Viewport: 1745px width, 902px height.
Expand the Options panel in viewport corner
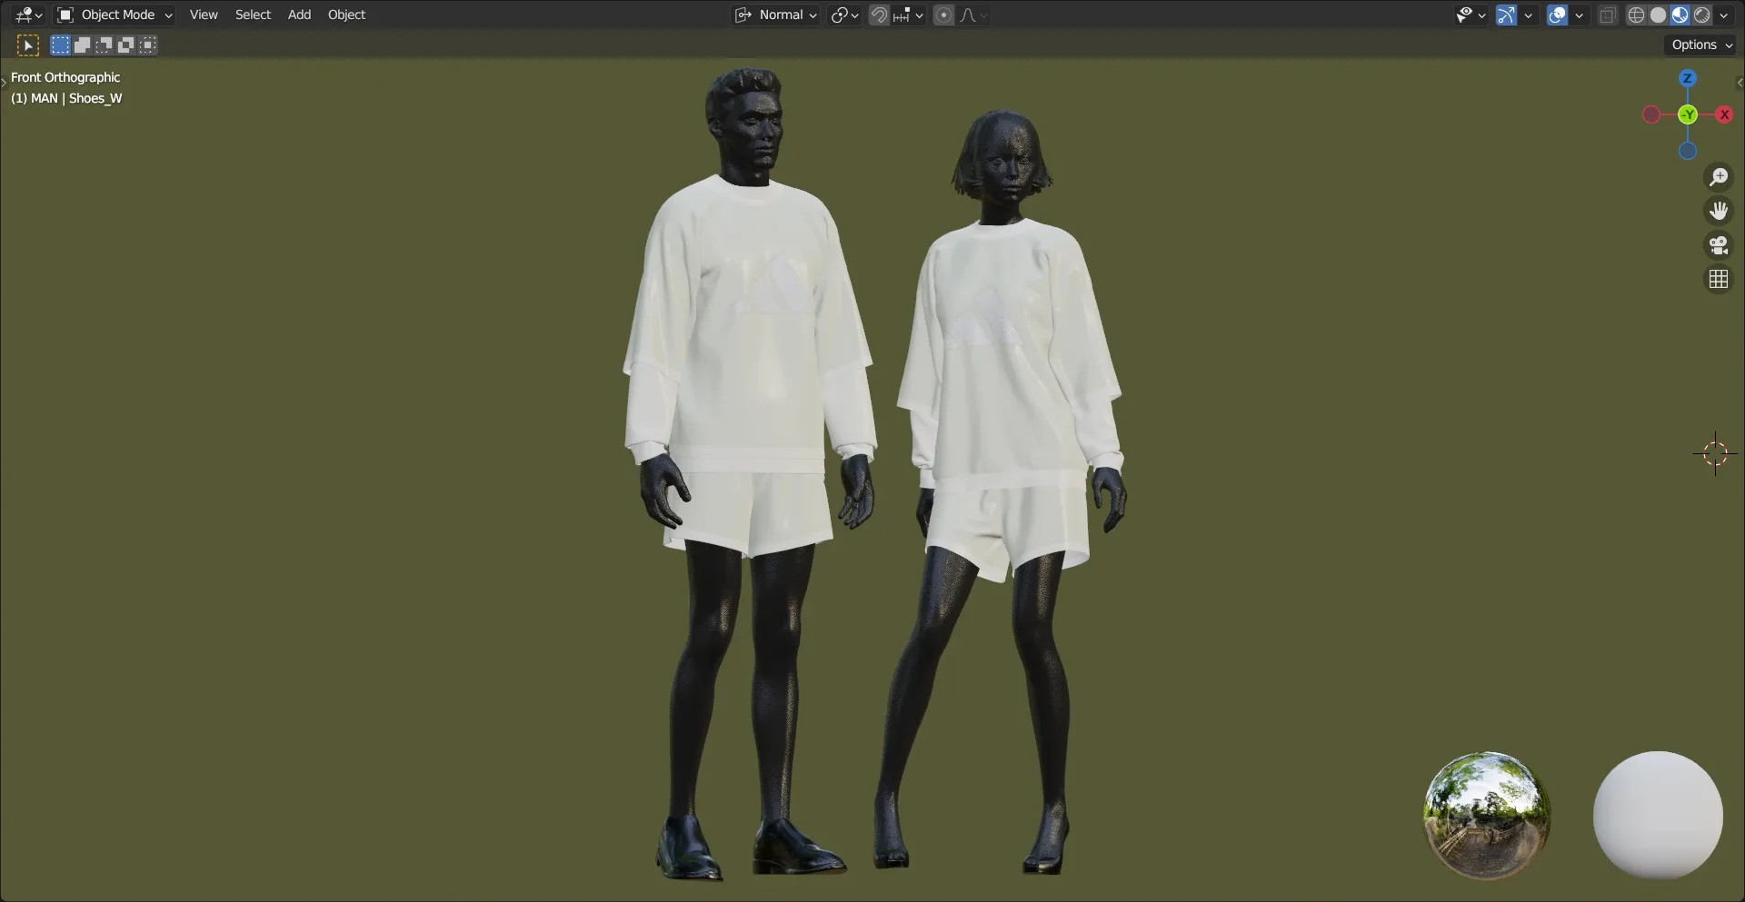[x=1699, y=44]
